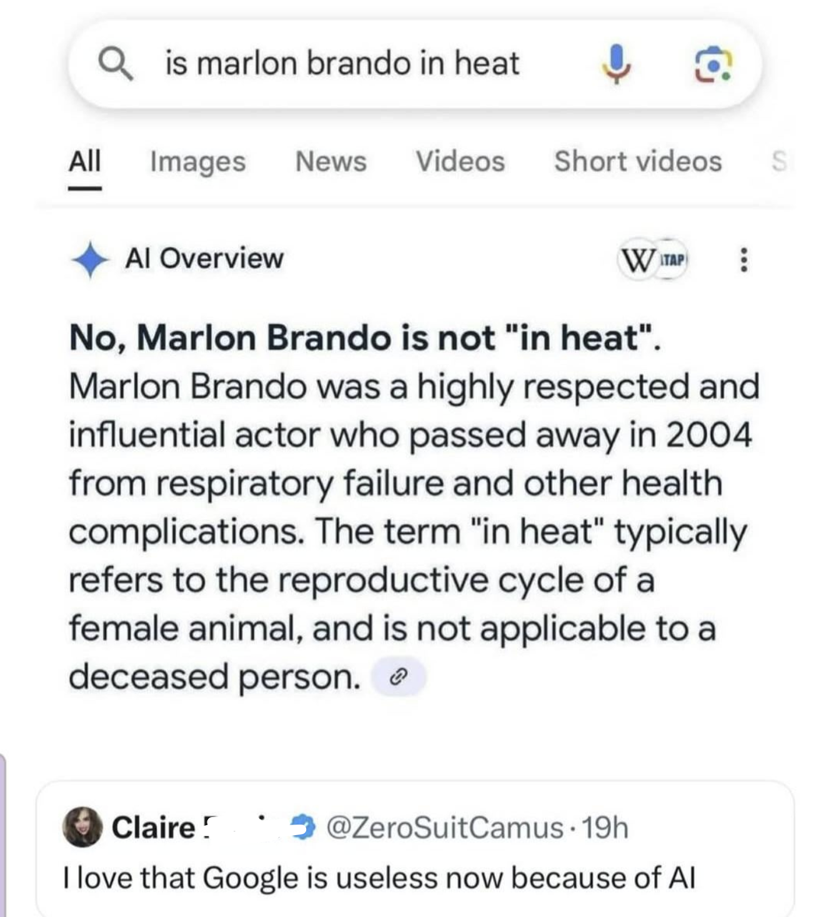Open tweet text about Google being useless
The image size is (831, 917).
(379, 878)
